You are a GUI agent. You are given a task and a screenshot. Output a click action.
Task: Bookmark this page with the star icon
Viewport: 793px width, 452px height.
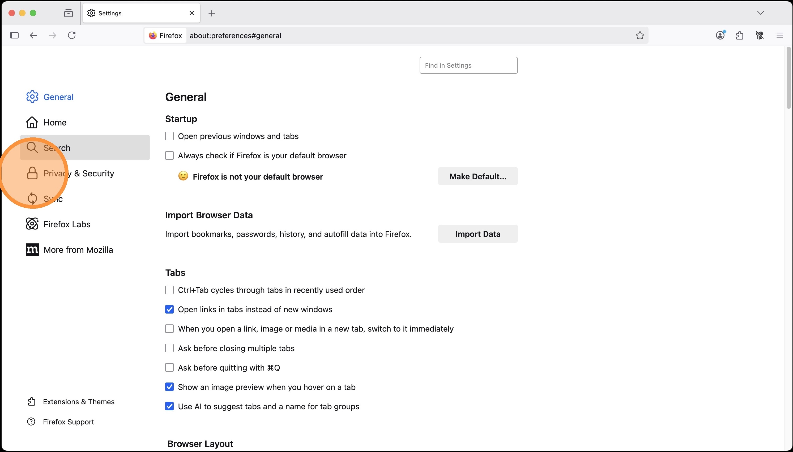coord(640,35)
